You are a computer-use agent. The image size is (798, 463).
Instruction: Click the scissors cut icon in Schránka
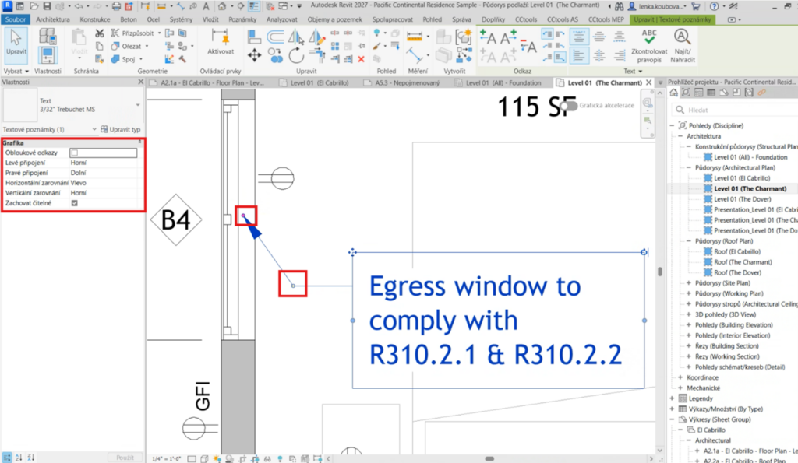pos(100,33)
